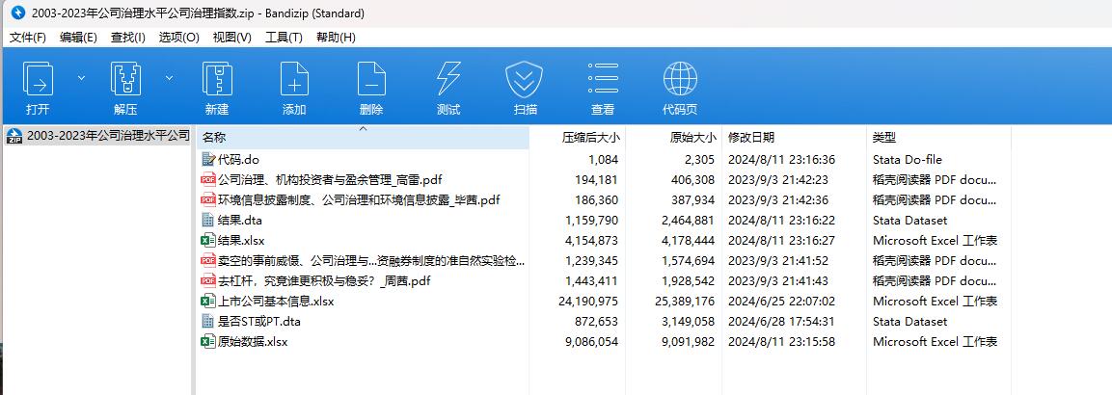Select the file 公司治理、机构投资者与盈余管理_高雷.pdf
The height and width of the screenshot is (395, 1112).
[x=331, y=180]
